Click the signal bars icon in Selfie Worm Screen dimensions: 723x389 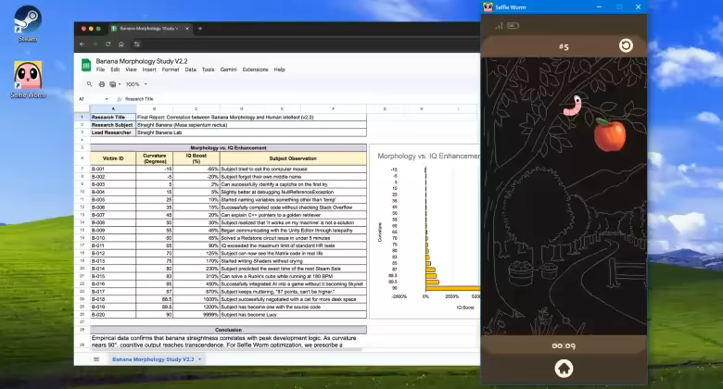499,26
